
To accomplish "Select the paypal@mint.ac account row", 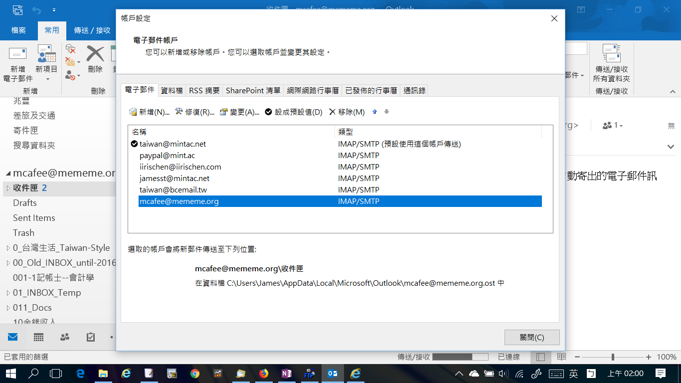I will [167, 156].
